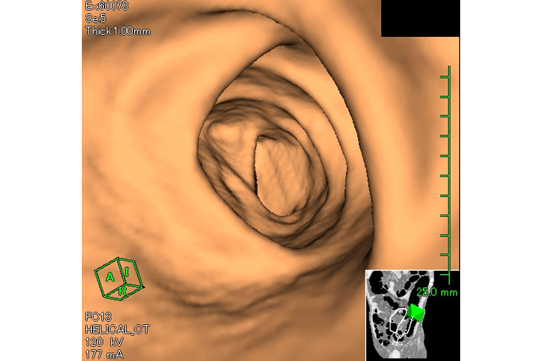Click the 'R' face of orientation cube
The image size is (542, 361).
point(121,291)
